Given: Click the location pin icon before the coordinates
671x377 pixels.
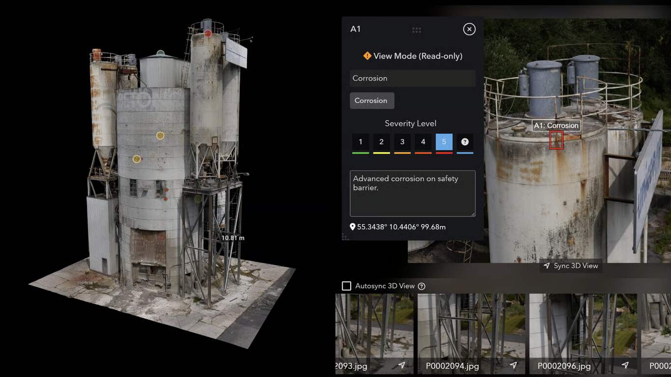Looking at the screenshot, I should (353, 227).
